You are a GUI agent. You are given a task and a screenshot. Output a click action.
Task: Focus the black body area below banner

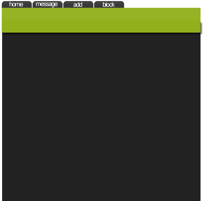coord(101,117)
